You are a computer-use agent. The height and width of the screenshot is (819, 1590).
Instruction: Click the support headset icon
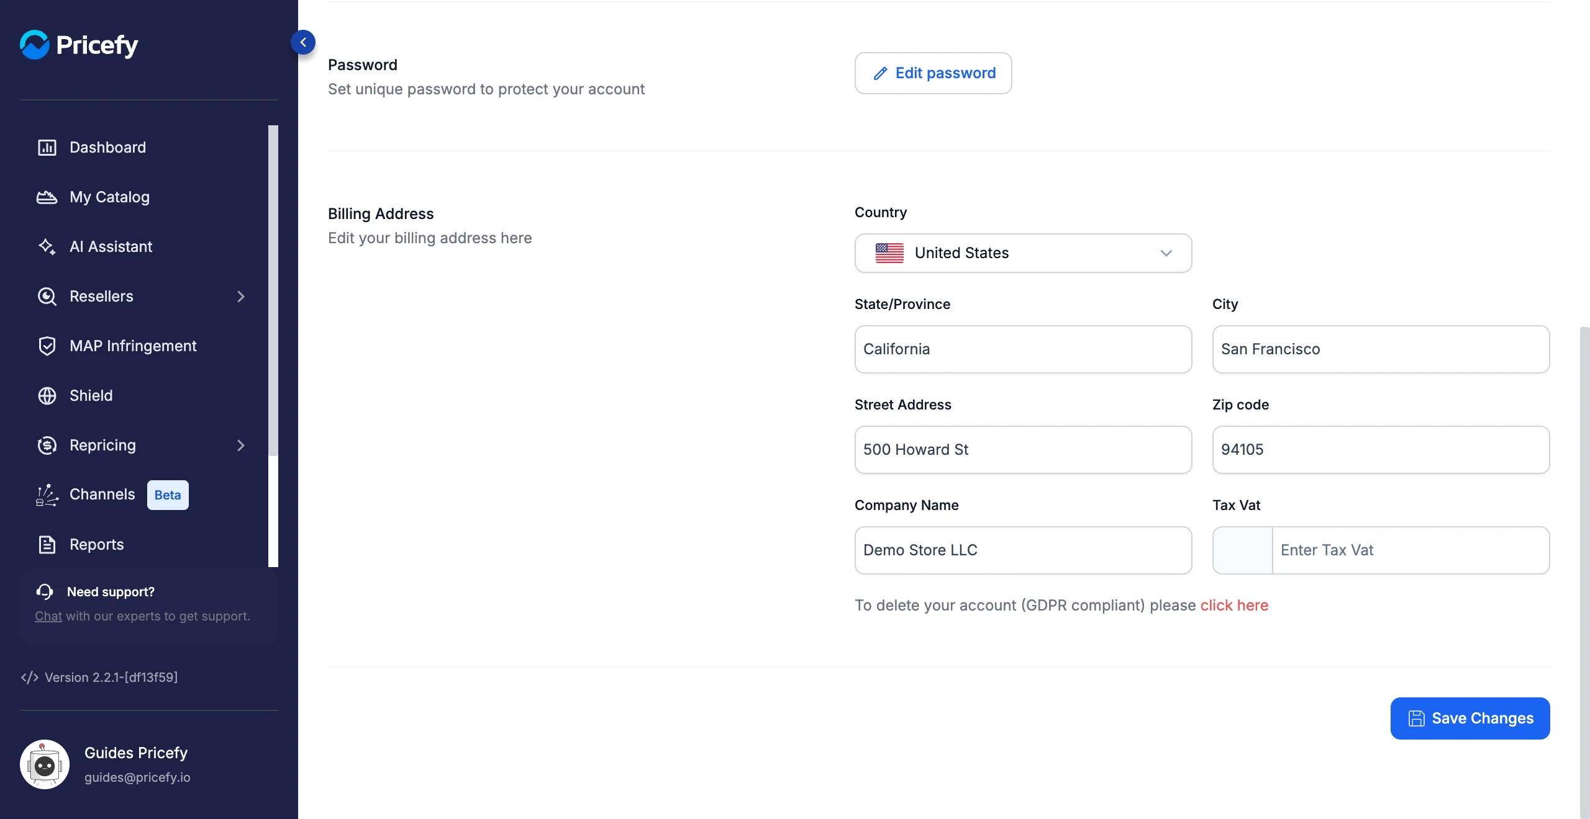pyautogui.click(x=45, y=592)
